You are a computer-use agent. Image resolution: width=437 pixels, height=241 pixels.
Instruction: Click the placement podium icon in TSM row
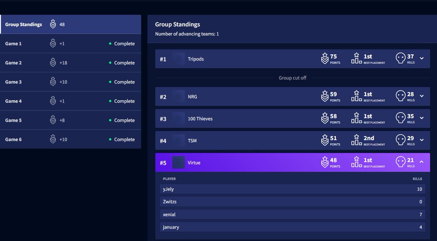pos(357,140)
